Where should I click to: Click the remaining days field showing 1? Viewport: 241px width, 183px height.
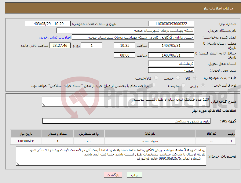pyautogui.click(x=92, y=45)
